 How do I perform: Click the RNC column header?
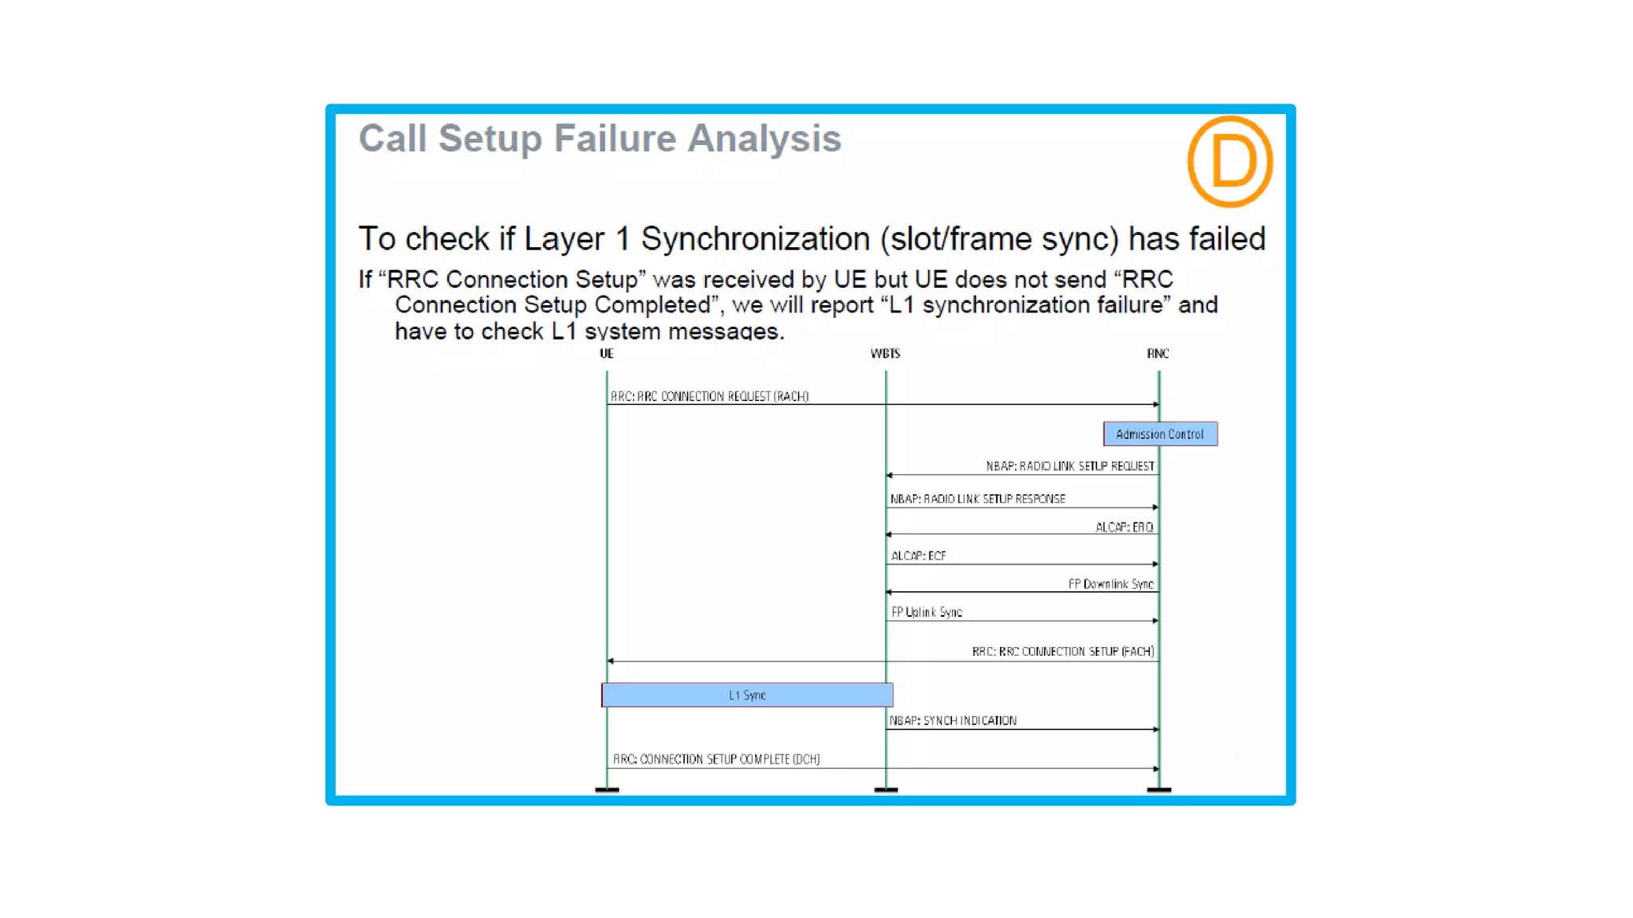tap(1158, 354)
